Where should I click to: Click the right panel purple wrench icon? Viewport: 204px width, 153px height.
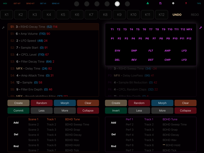click(x=201, y=28)
